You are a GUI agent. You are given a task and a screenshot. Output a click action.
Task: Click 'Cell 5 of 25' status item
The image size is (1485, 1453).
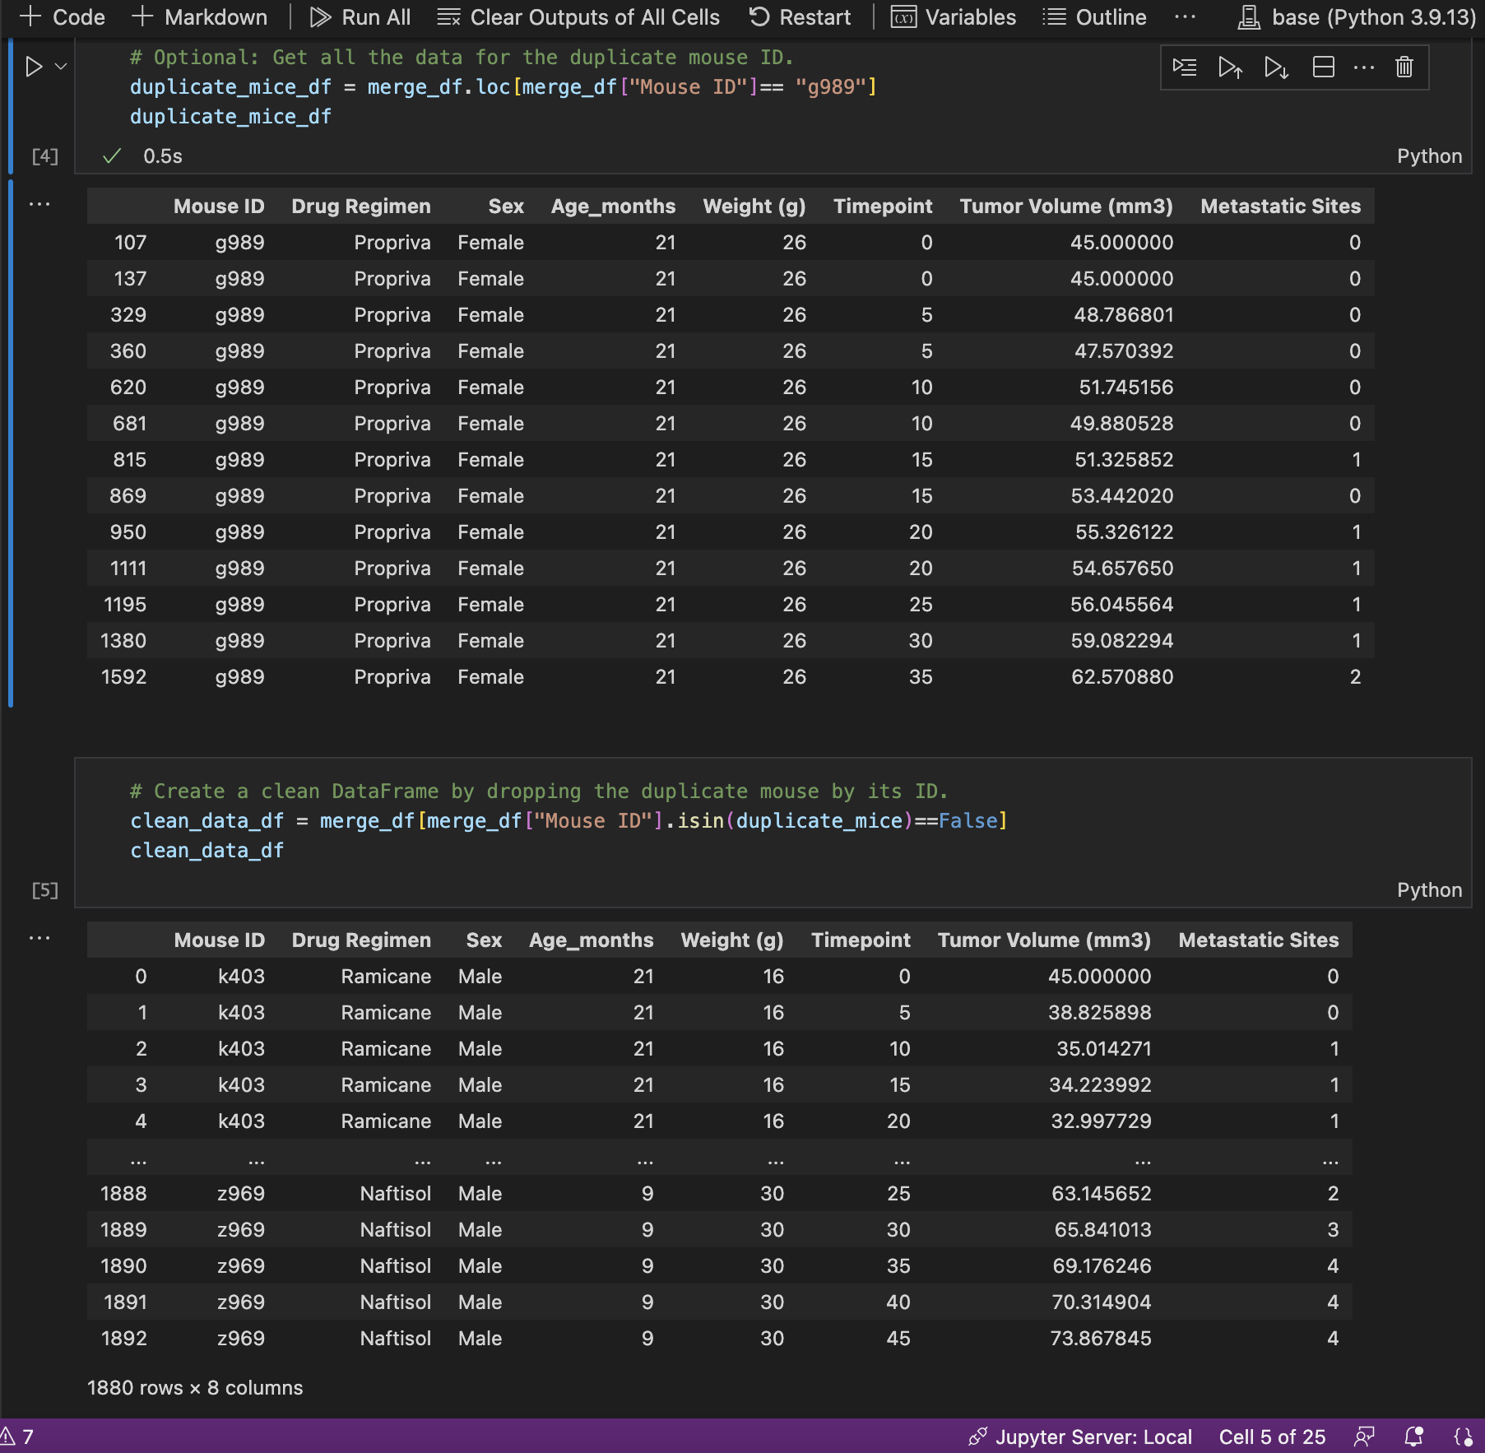tap(1272, 1437)
